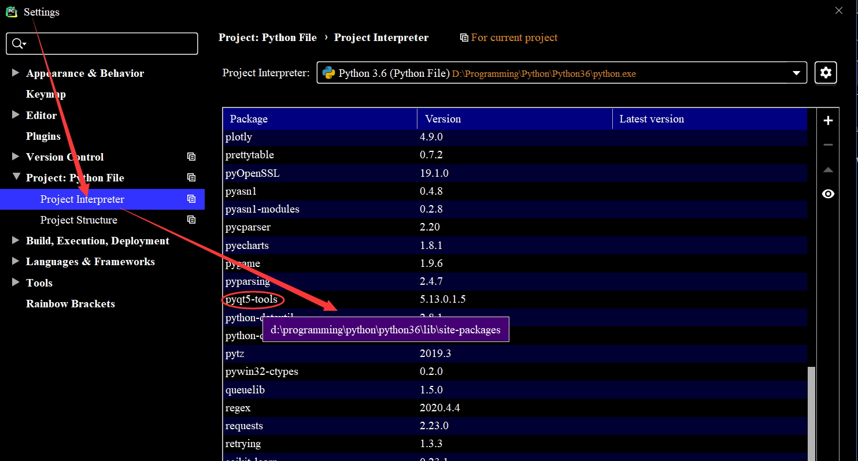Click copy icon beside Project Structure

coord(191,220)
